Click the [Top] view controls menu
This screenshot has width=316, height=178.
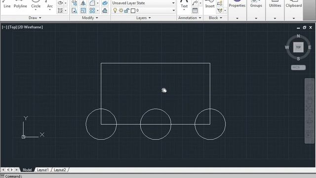(x=12, y=27)
